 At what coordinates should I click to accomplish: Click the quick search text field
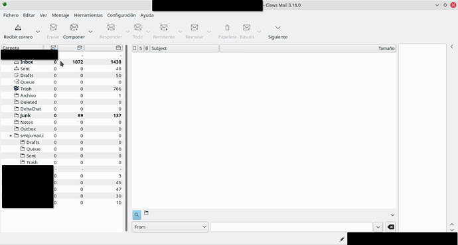[x=291, y=227]
